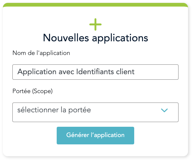This screenshot has width=193, height=162.
Task: Click the green plus icon
Action: coord(95,25)
